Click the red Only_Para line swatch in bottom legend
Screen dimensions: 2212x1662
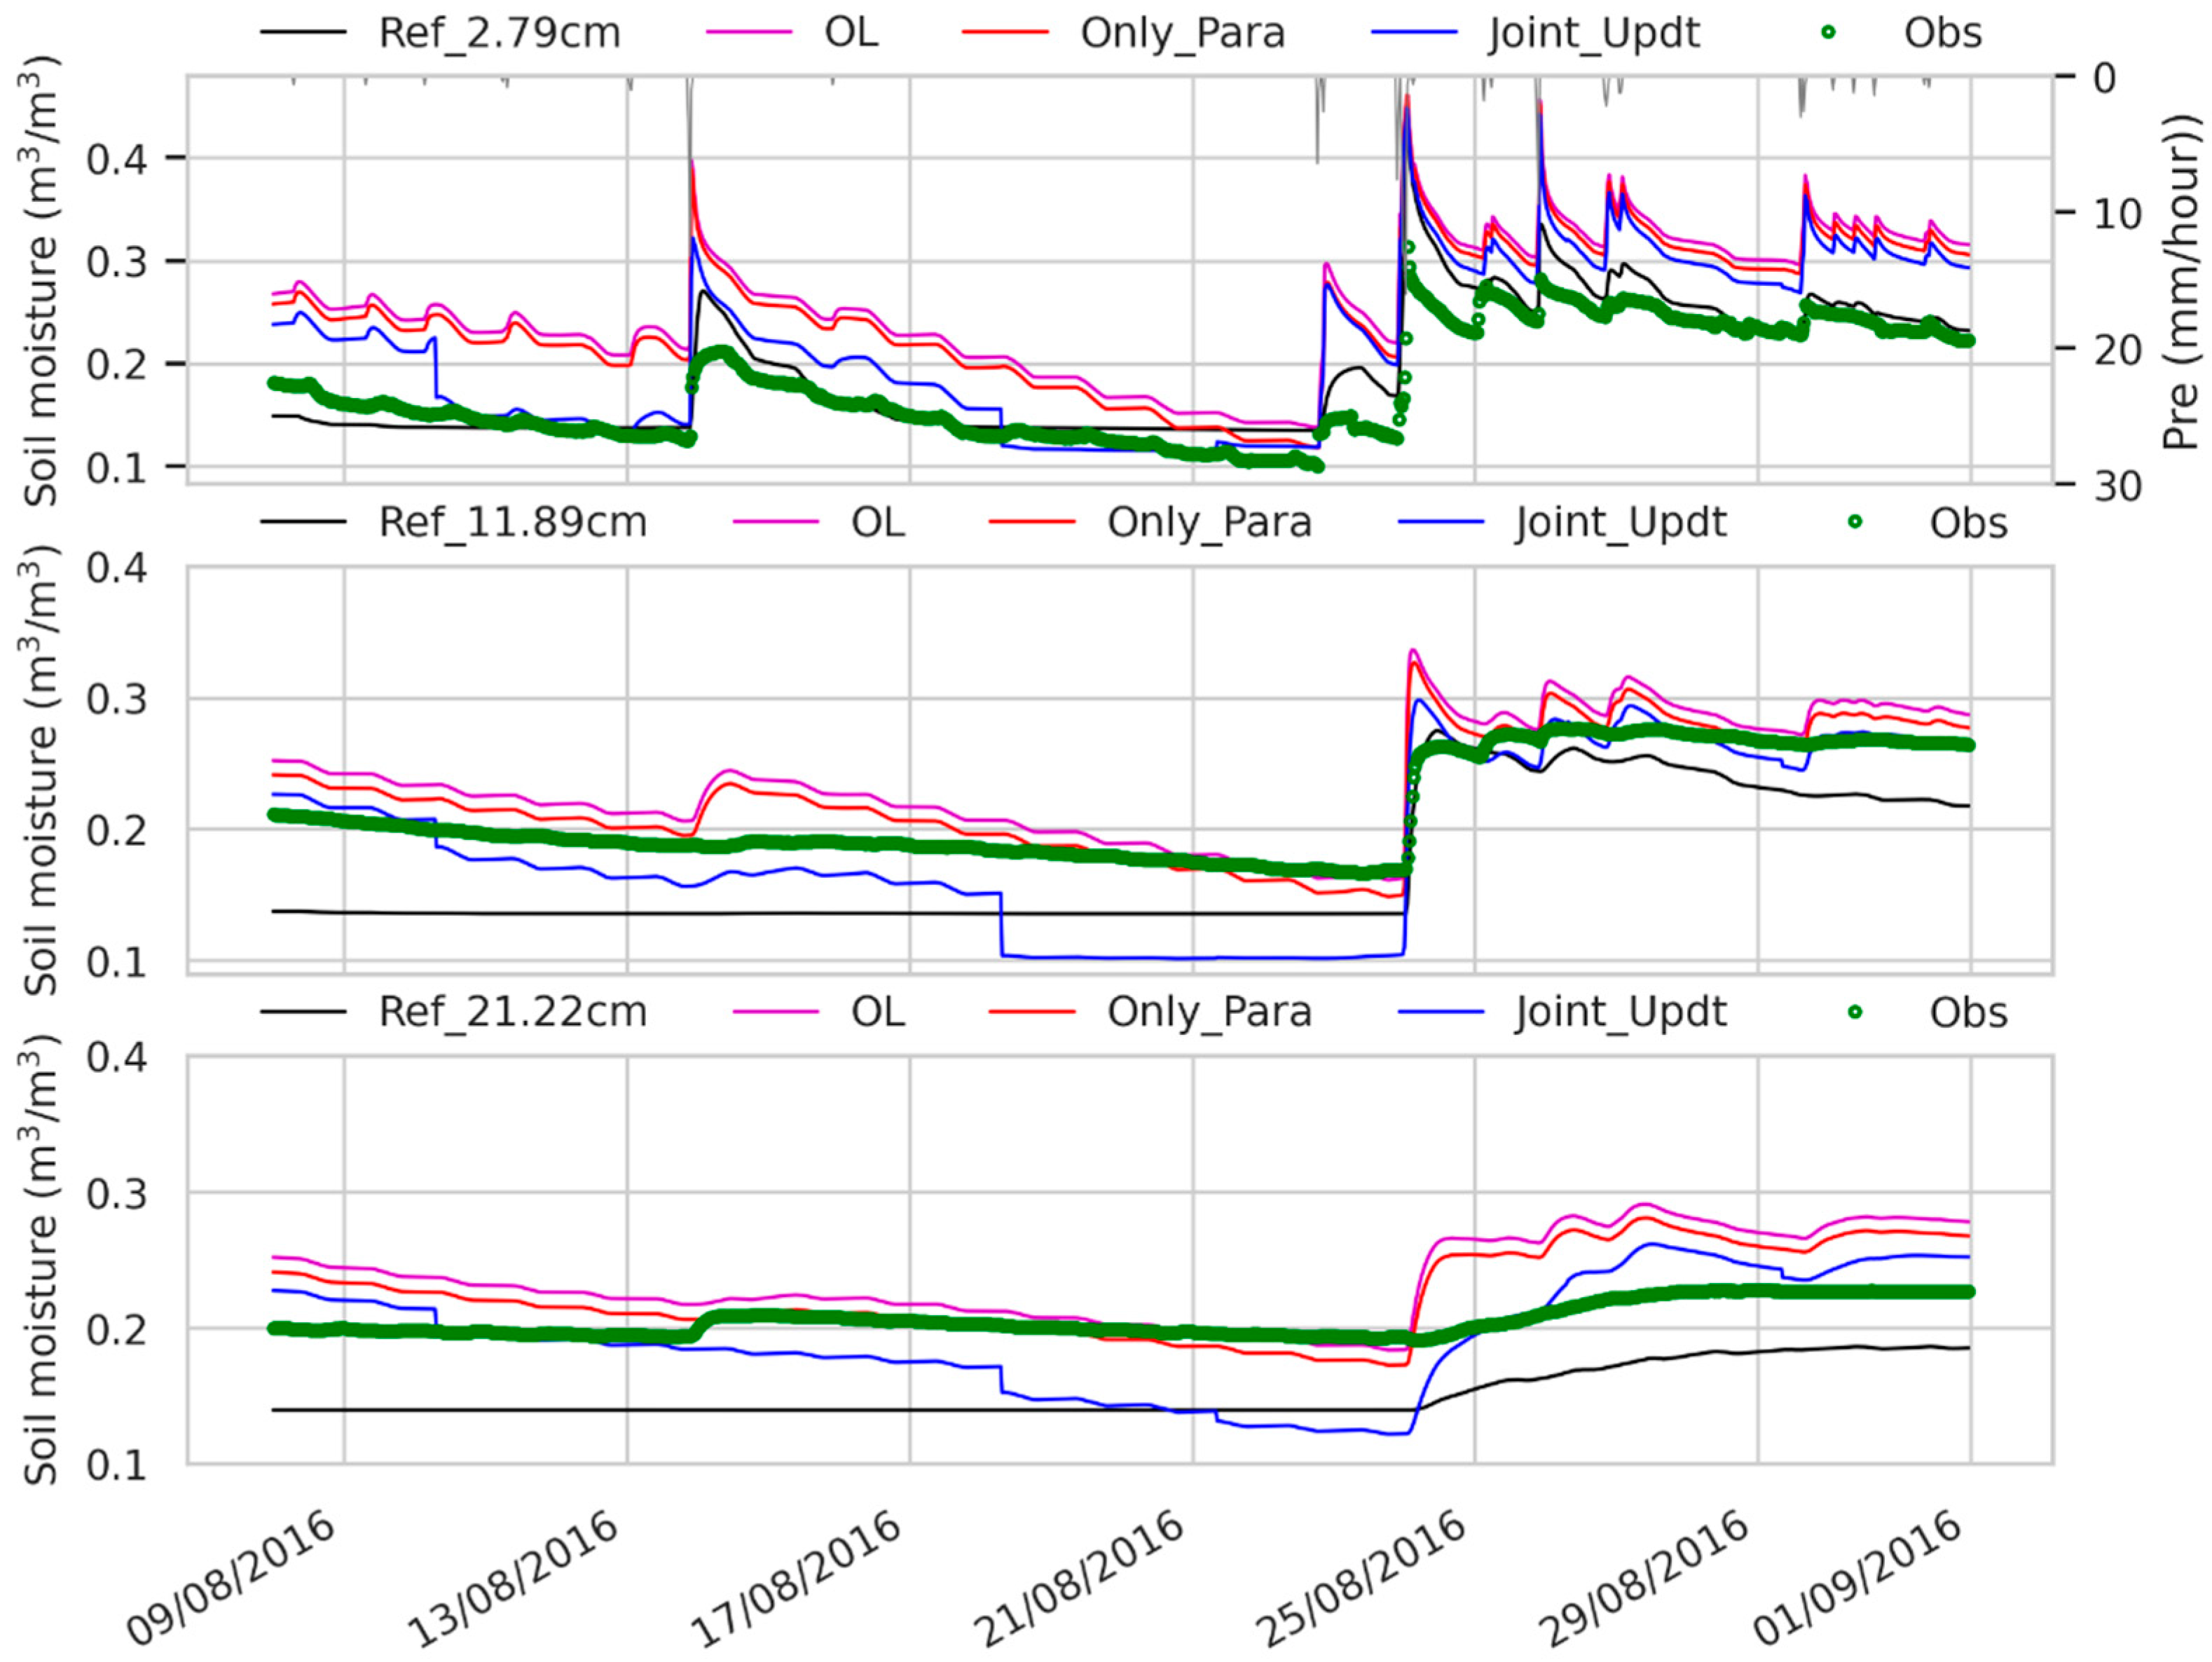click(1032, 1012)
